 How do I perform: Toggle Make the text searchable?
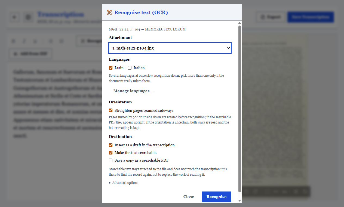coord(111,153)
